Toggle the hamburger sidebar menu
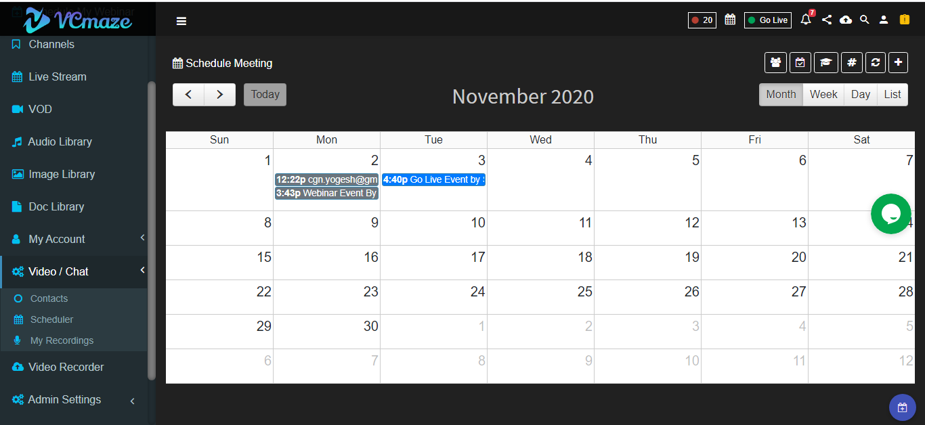Viewport: 925px width, 425px height. coord(181,21)
